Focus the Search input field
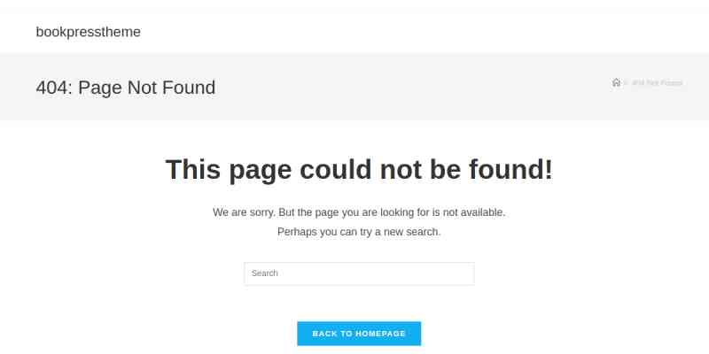Screen dimensions: 709x354 pos(359,273)
